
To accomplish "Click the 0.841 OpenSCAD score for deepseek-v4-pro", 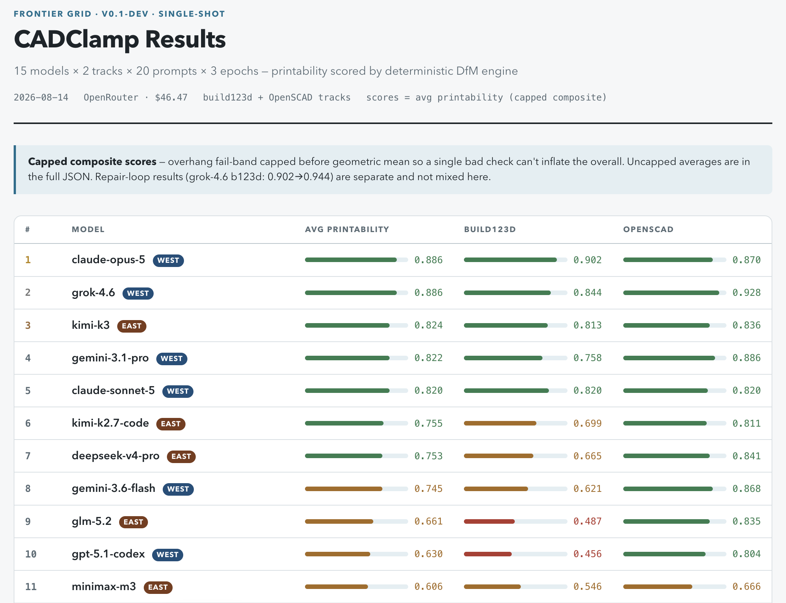I will pos(746,456).
